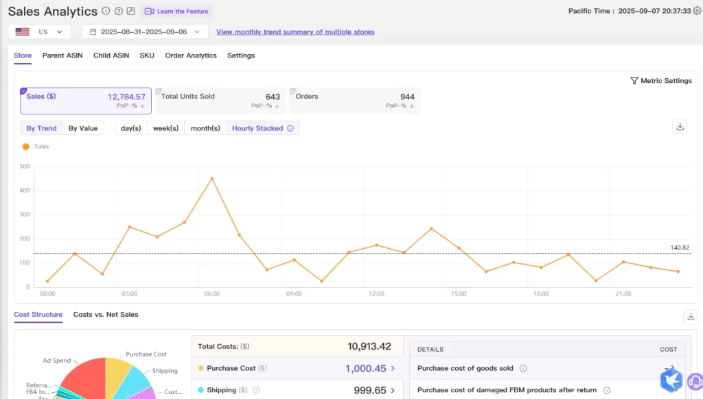Click the PoP arrow under Total Units Sold
The height and width of the screenshot is (399, 703).
coord(277,106)
